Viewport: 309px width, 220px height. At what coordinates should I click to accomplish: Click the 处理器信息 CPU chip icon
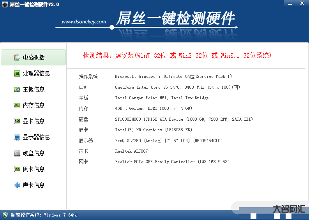tap(17, 74)
